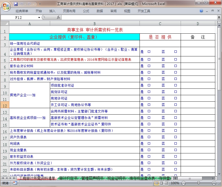Click the Name Box showing F12

pos(19,18)
